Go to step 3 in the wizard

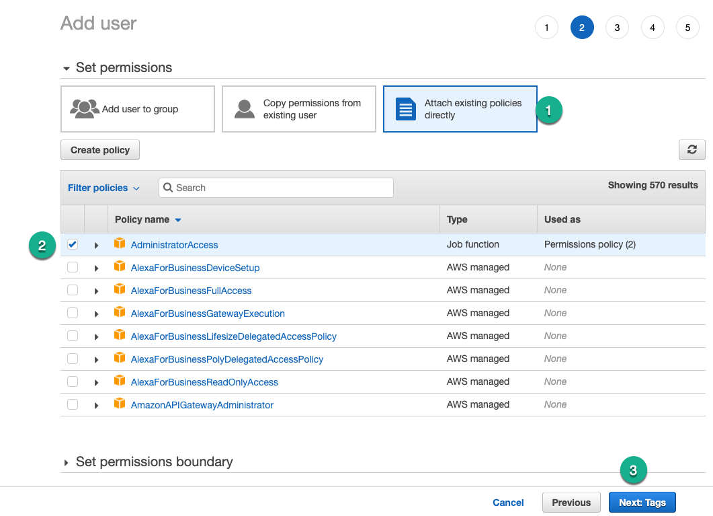tap(617, 28)
